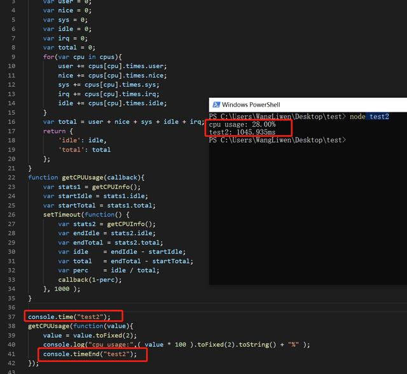Click the 'nice += cpus[cpu].times.nice;' line
Screen dimensions: 407x374
tap(113, 76)
